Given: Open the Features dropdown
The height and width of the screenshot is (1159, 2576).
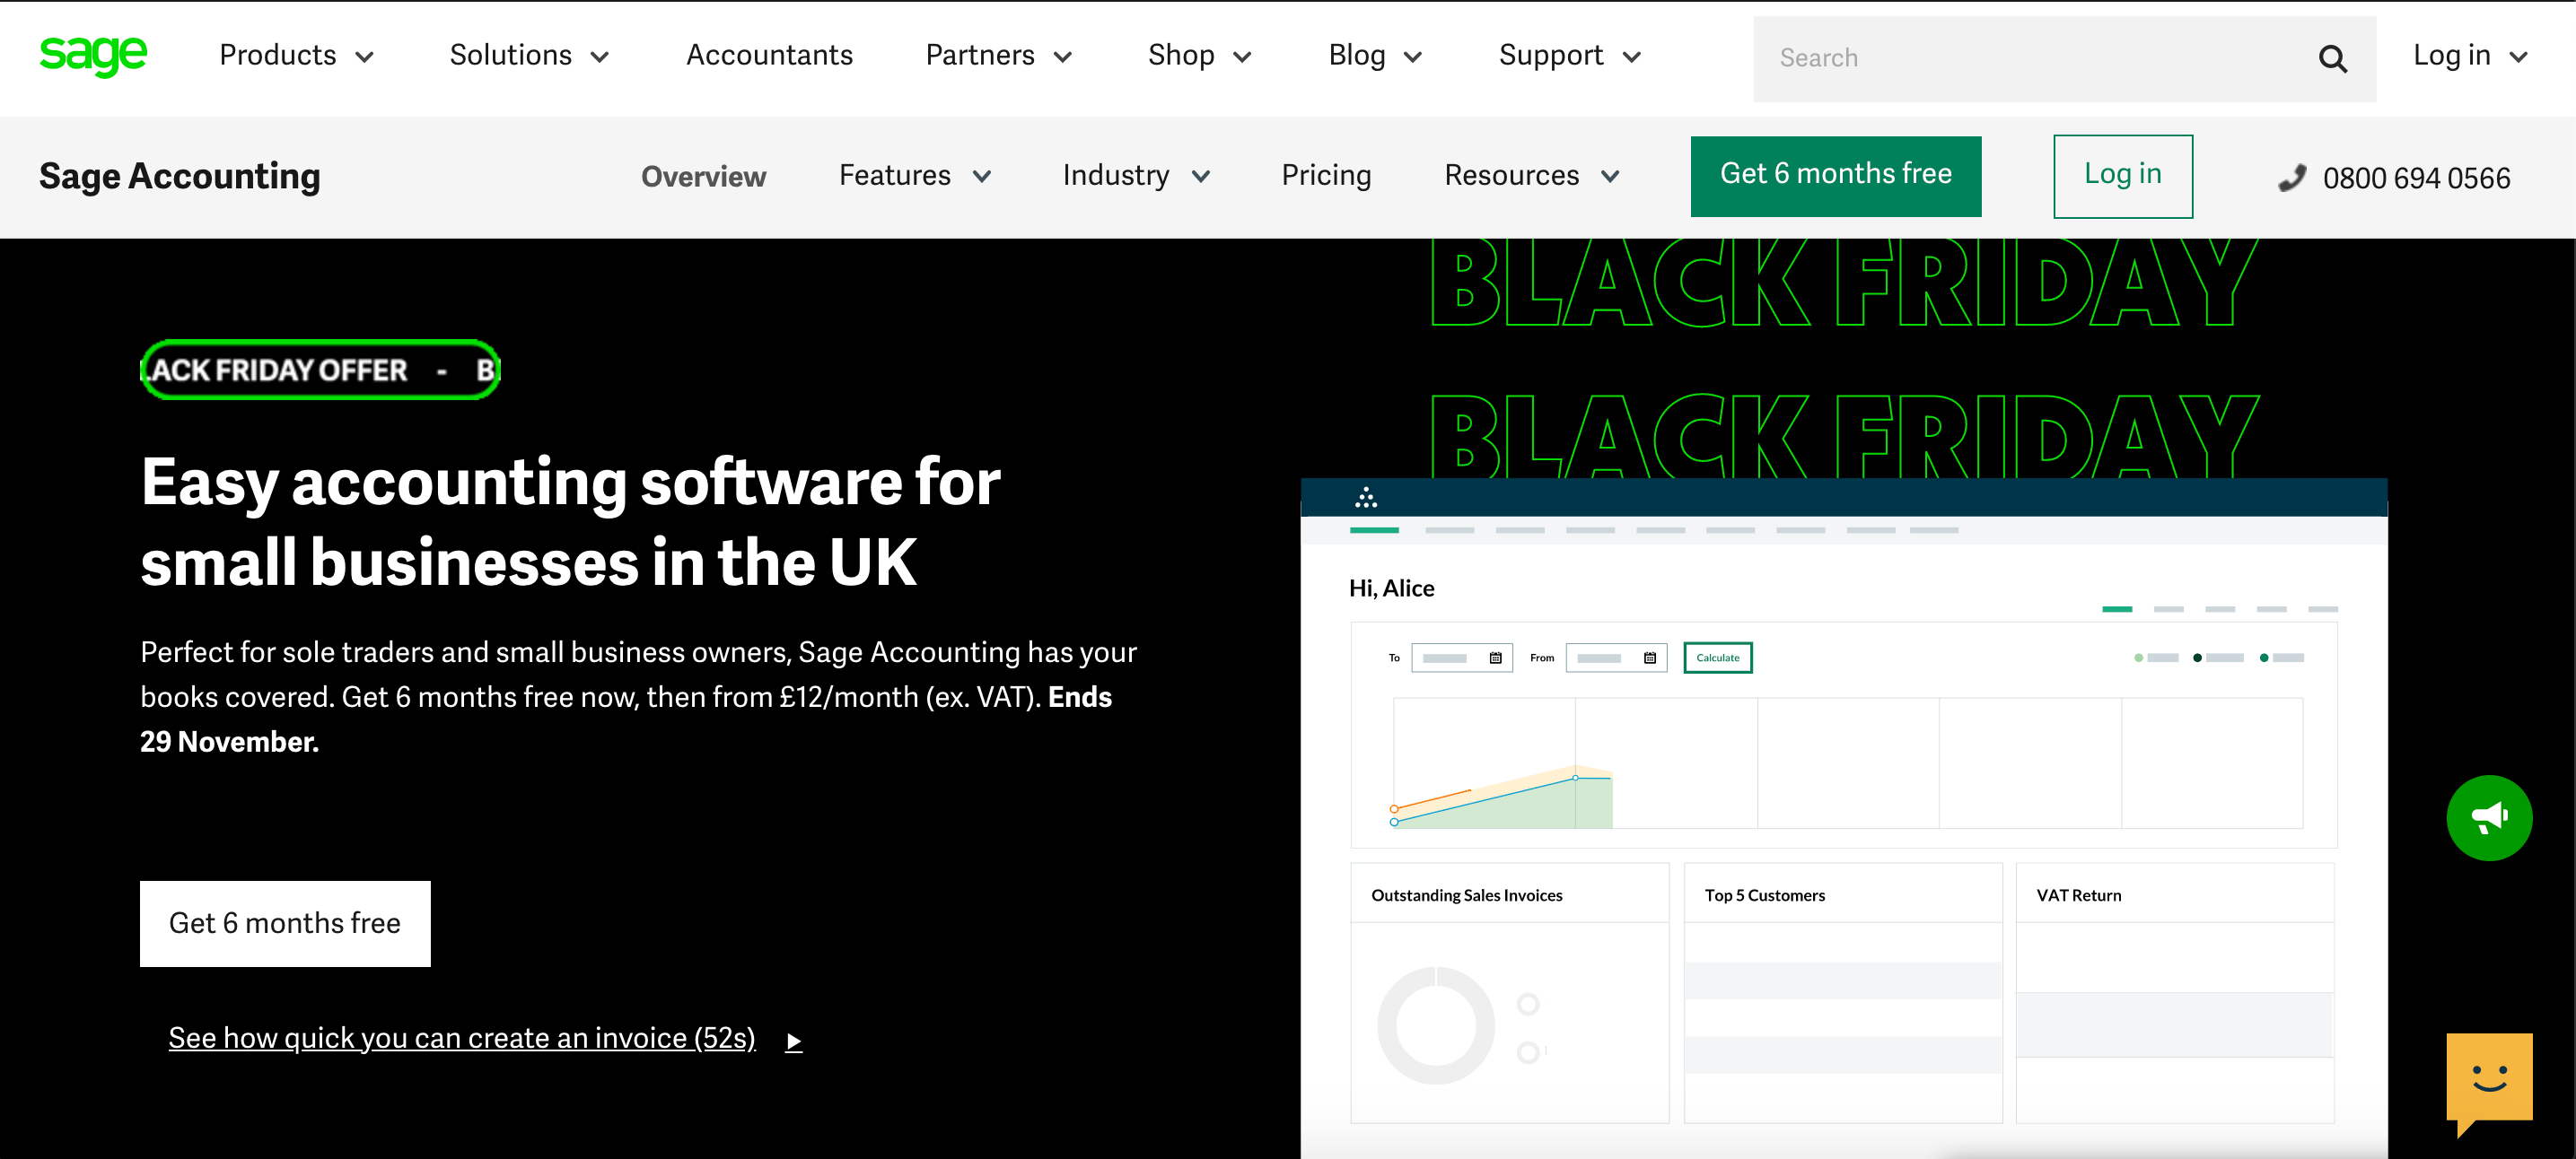Looking at the screenshot, I should [x=913, y=176].
